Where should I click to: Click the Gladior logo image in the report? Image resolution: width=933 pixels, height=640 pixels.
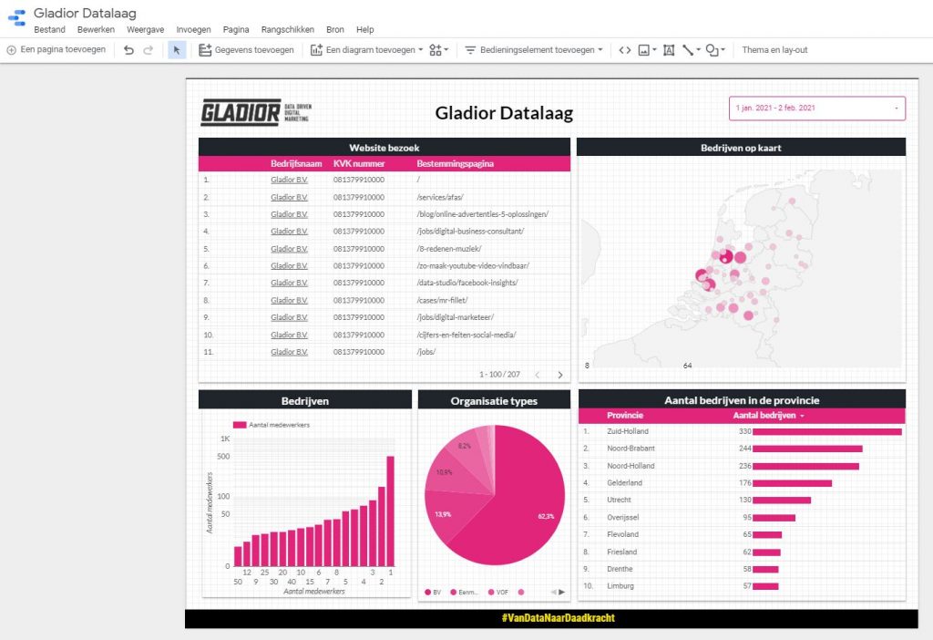point(256,112)
